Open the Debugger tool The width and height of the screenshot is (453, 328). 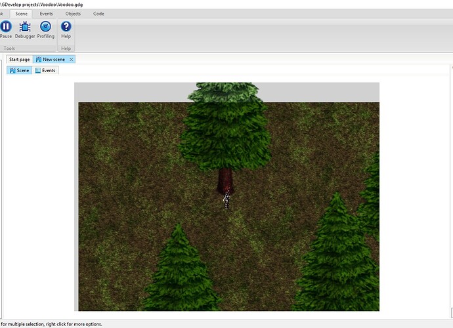point(25,29)
